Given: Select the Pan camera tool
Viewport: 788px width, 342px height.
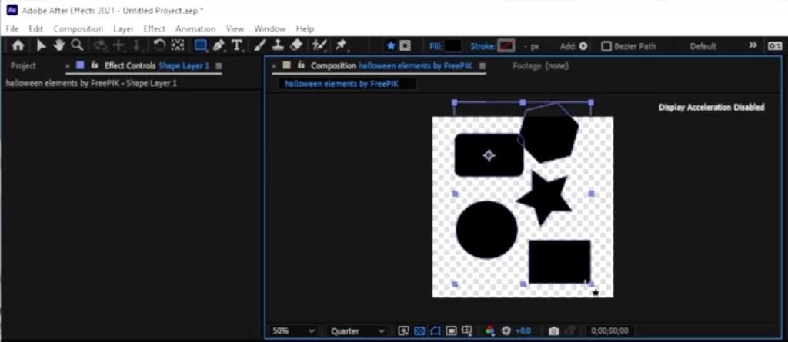Looking at the screenshot, I should click(x=119, y=45).
